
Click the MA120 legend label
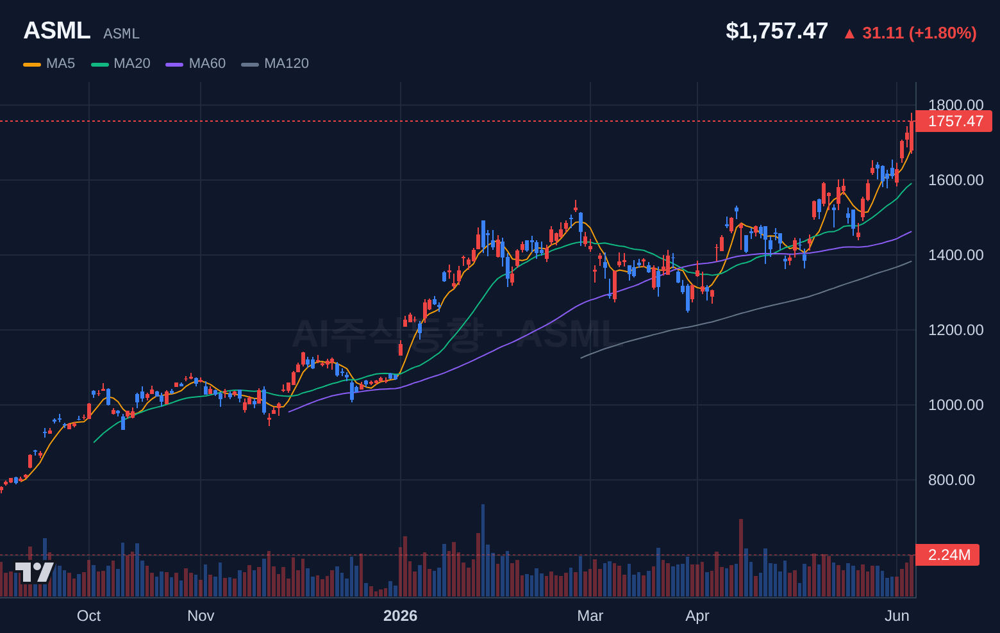[x=287, y=63]
